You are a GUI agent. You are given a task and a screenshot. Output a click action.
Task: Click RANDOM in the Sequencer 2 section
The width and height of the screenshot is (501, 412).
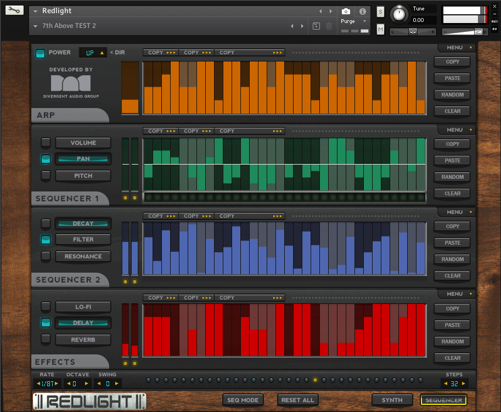(x=452, y=259)
